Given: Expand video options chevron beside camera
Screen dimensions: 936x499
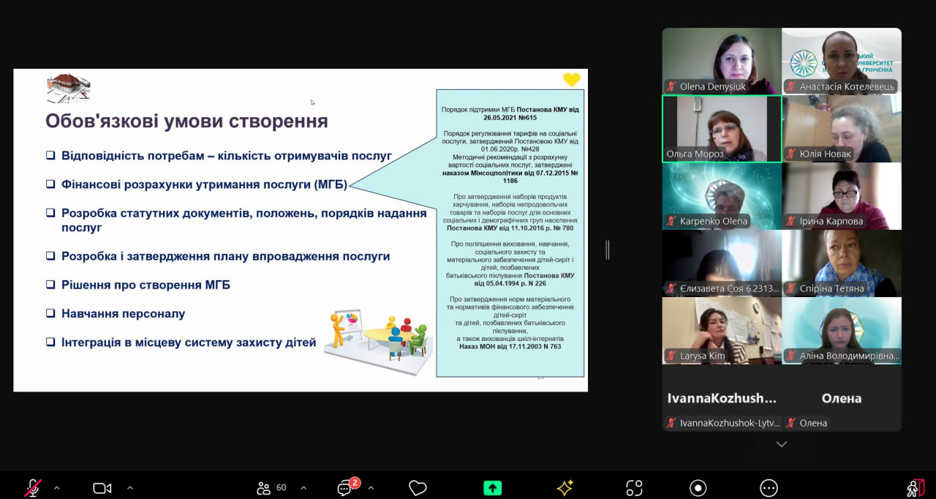Looking at the screenshot, I should pos(130,488).
